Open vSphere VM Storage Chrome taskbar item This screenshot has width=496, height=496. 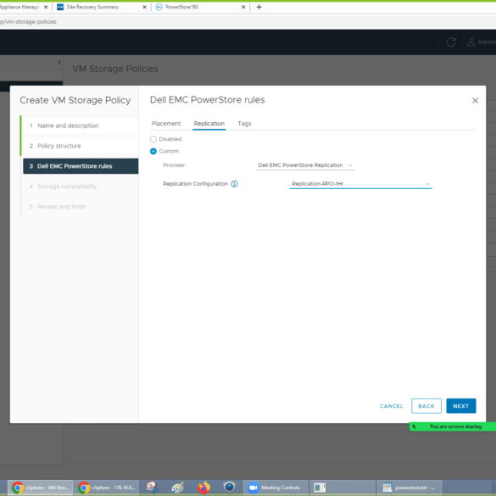coord(40,488)
